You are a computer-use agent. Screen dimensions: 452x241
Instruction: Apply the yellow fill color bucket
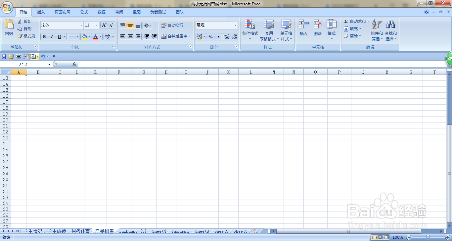84,37
